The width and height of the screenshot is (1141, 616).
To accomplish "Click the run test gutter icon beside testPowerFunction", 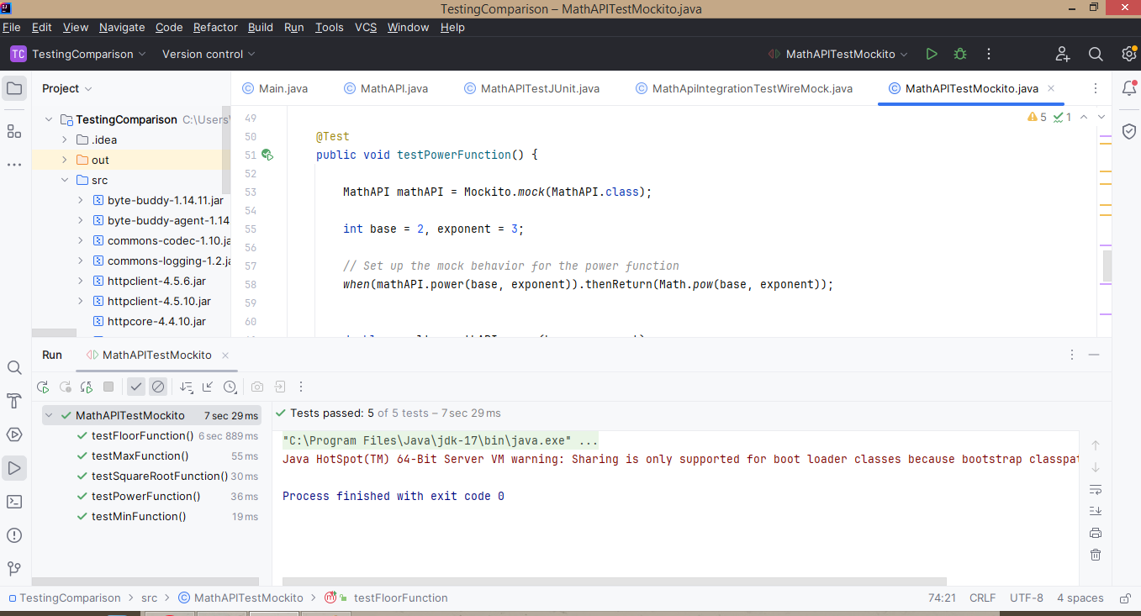I will [x=267, y=155].
